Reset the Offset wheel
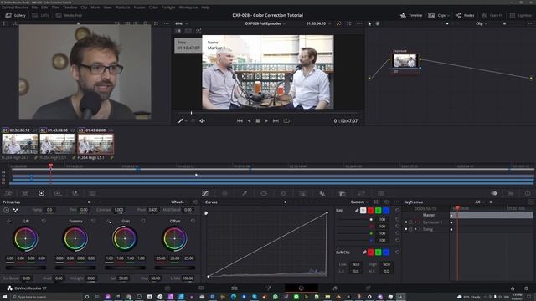 [x=193, y=221]
